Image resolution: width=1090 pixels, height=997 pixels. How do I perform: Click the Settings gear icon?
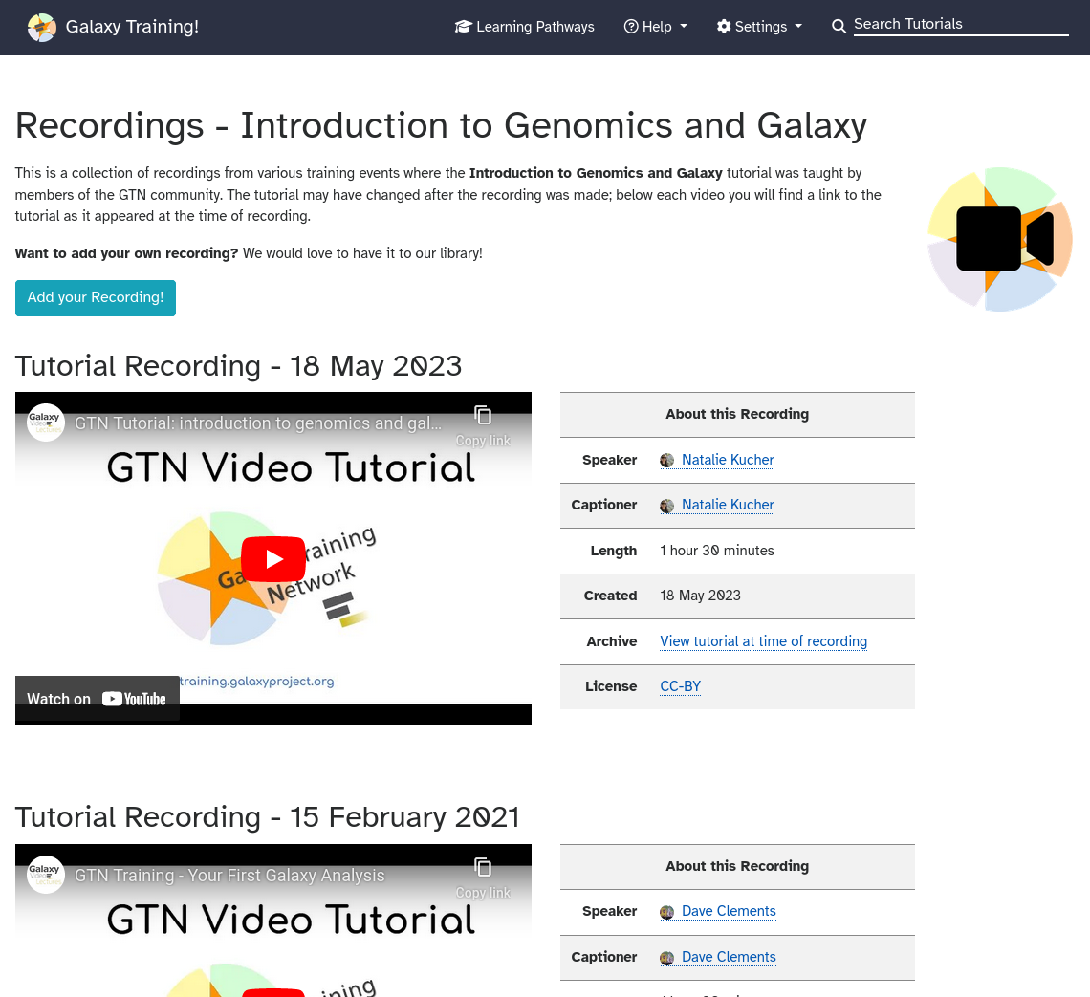[724, 27]
